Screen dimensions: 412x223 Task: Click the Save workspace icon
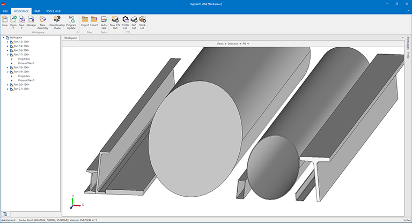click(22, 19)
